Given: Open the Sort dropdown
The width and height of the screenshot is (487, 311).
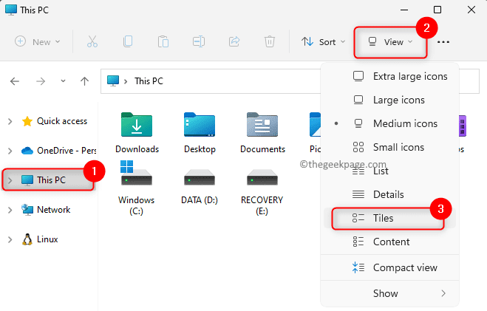Looking at the screenshot, I should click(323, 42).
